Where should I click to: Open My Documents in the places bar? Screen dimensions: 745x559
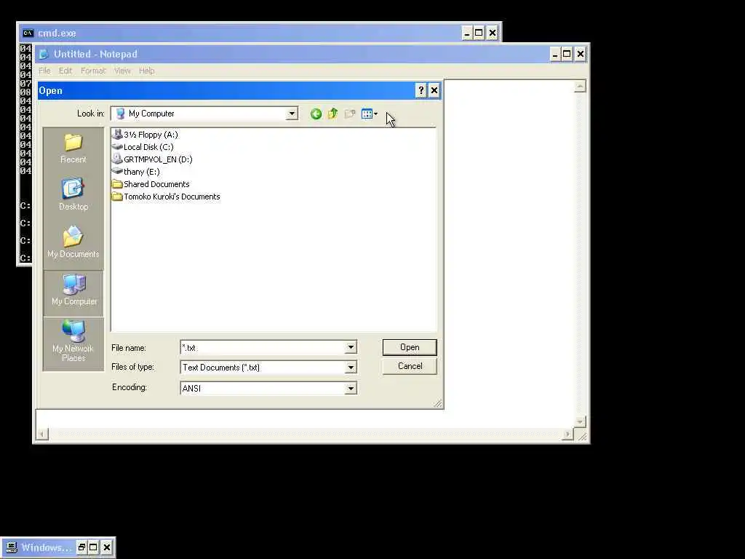(73, 242)
